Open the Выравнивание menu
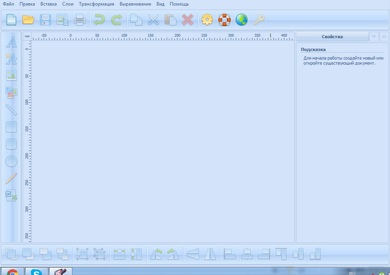This screenshot has width=390, height=275. (135, 4)
